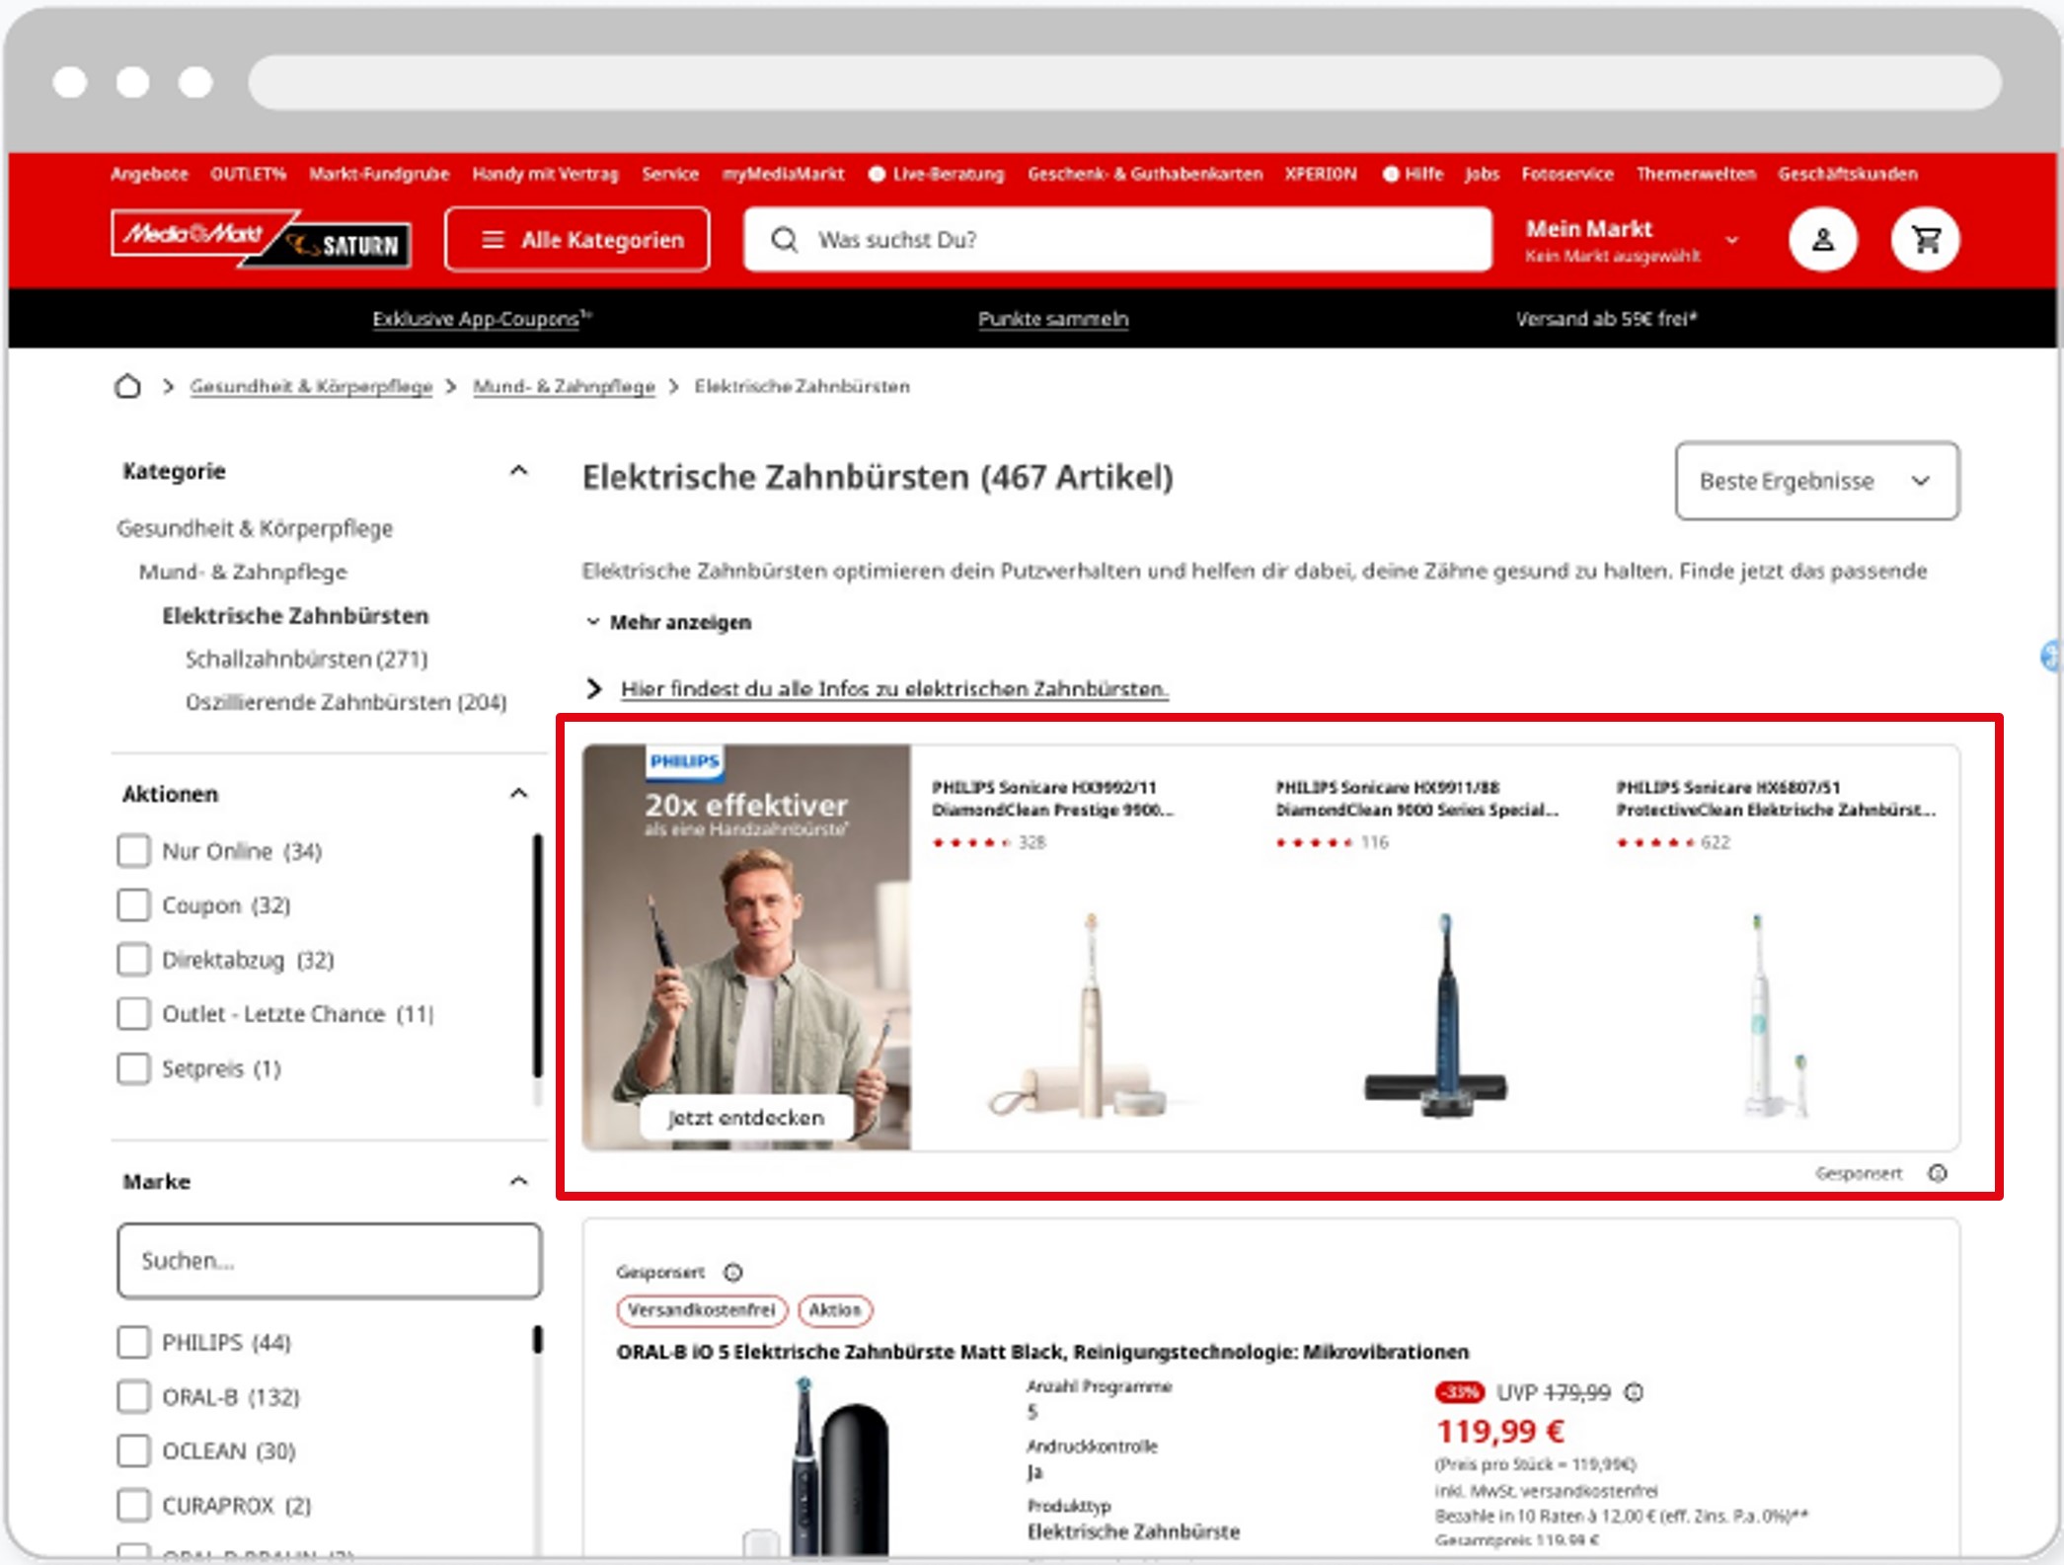Open Alle Kategorien button
2064x1565 pixels.
pos(577,240)
